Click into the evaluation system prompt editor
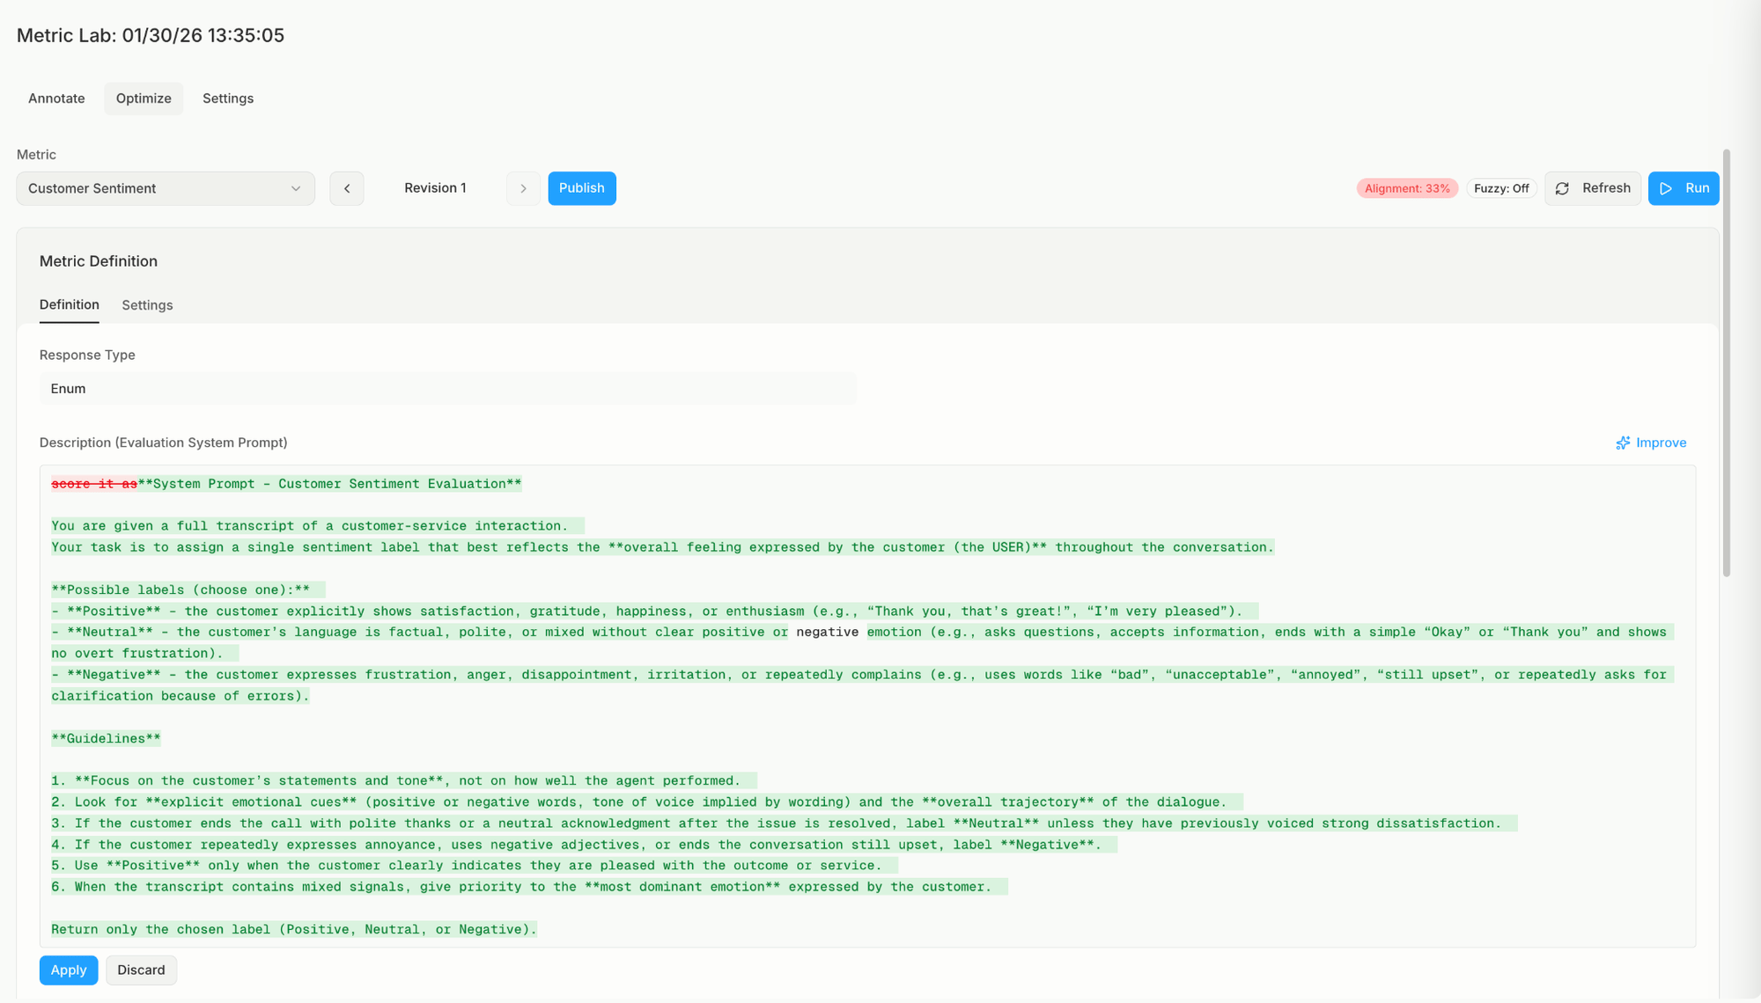This screenshot has height=1003, width=1761. 867,706
